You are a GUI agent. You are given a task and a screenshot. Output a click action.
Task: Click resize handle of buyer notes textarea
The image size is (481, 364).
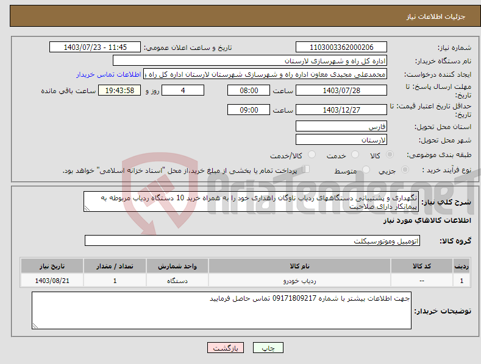click(x=35, y=326)
